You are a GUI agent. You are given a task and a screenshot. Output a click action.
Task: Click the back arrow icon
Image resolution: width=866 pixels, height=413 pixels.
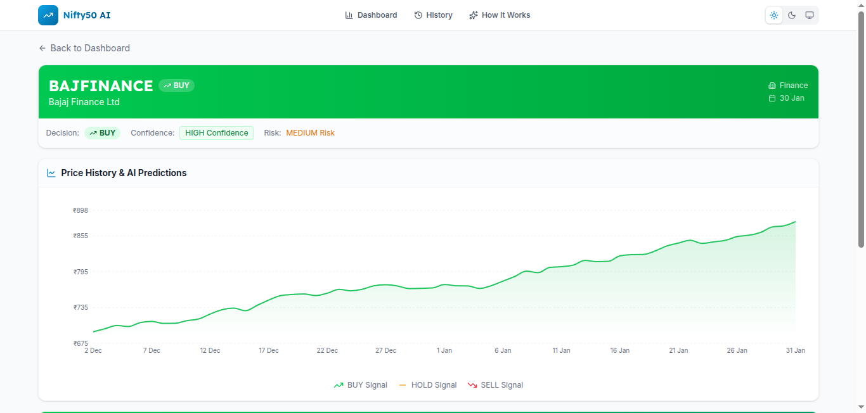click(x=42, y=48)
